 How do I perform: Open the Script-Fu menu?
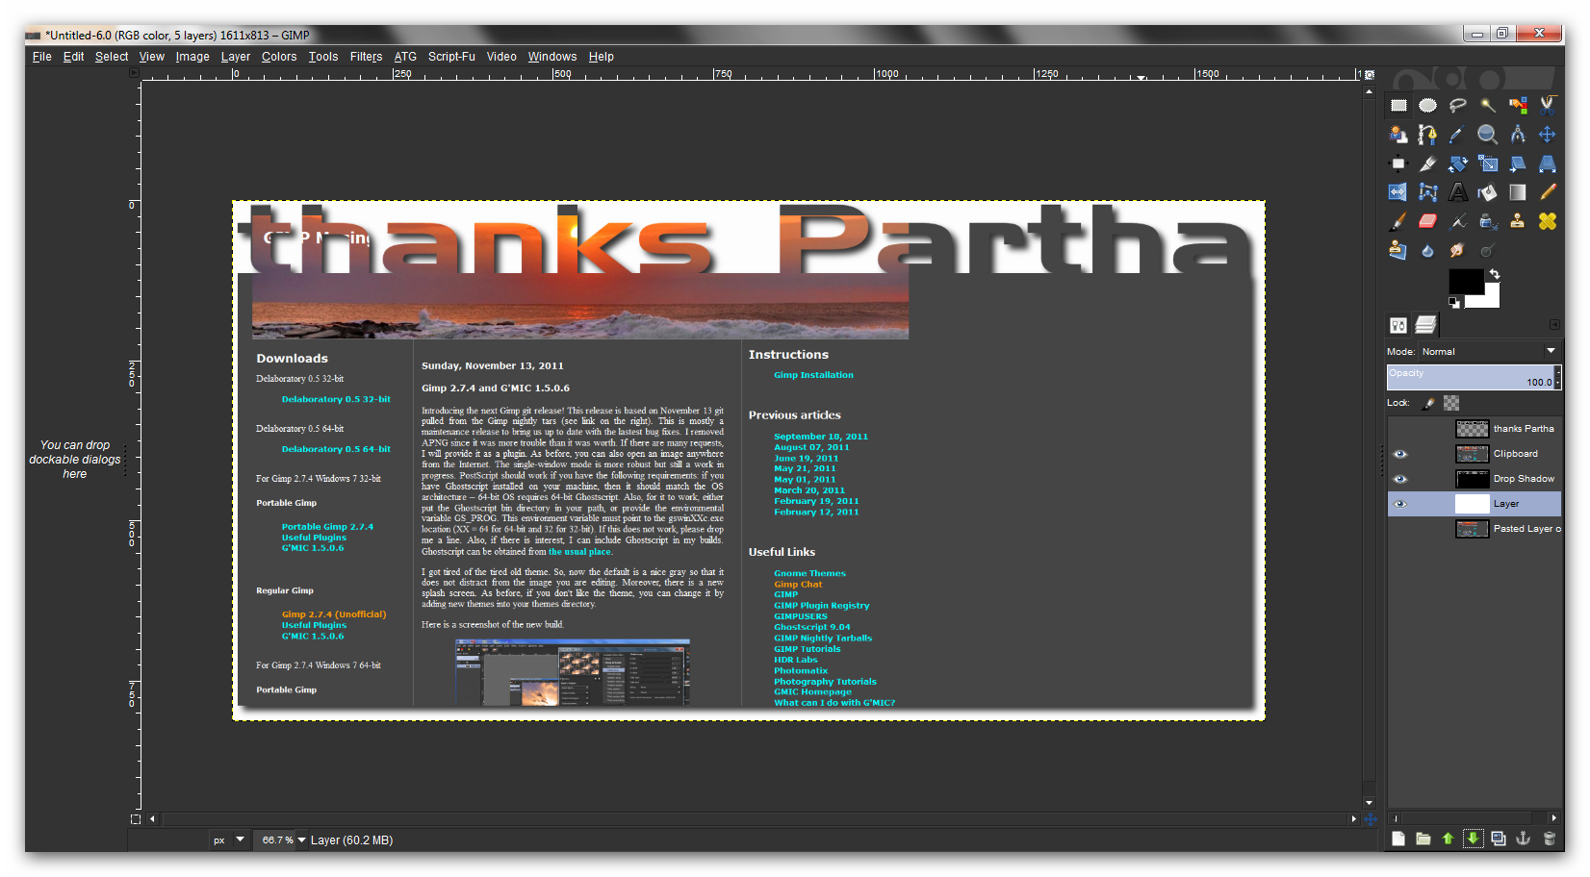pos(451,57)
